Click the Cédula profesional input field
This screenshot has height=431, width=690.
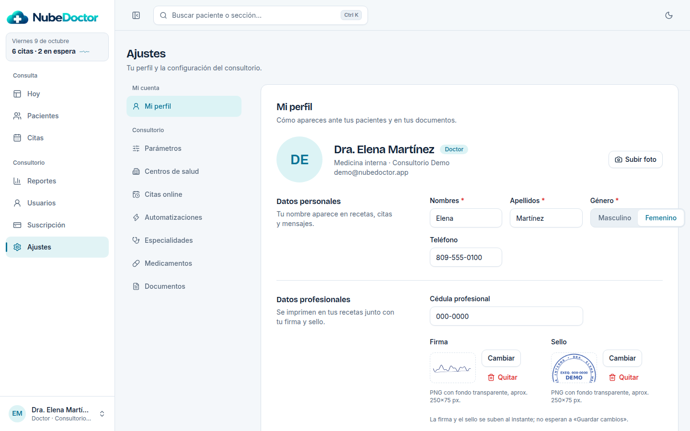click(x=506, y=316)
